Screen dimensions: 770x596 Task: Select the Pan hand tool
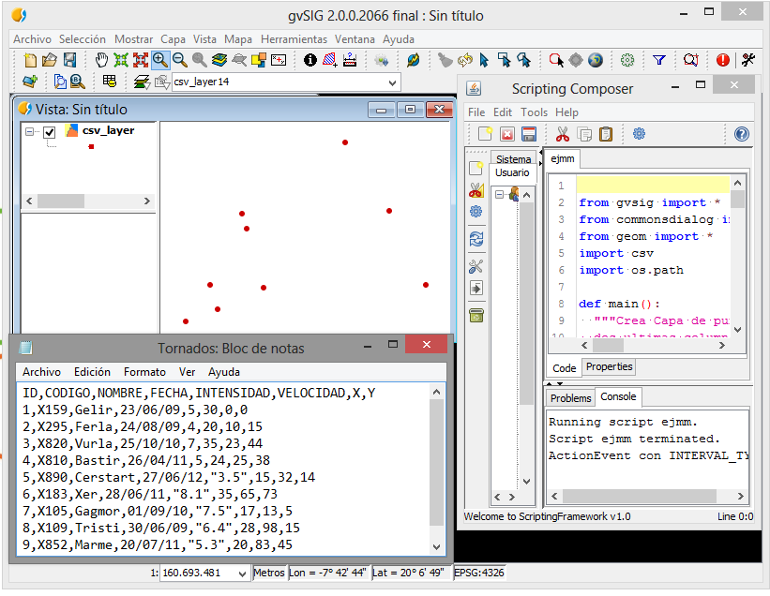coord(101,60)
